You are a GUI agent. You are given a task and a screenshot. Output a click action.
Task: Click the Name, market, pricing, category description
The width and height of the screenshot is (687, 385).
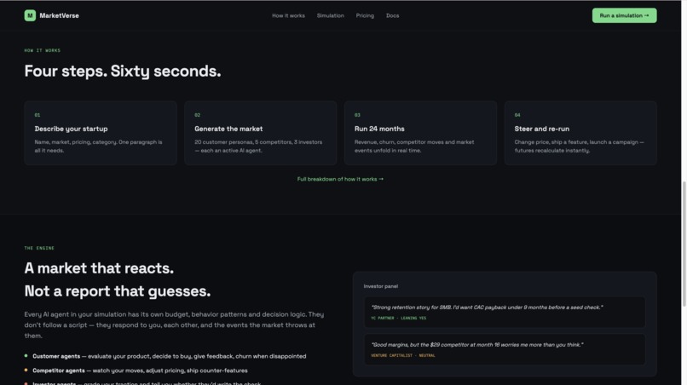point(99,147)
